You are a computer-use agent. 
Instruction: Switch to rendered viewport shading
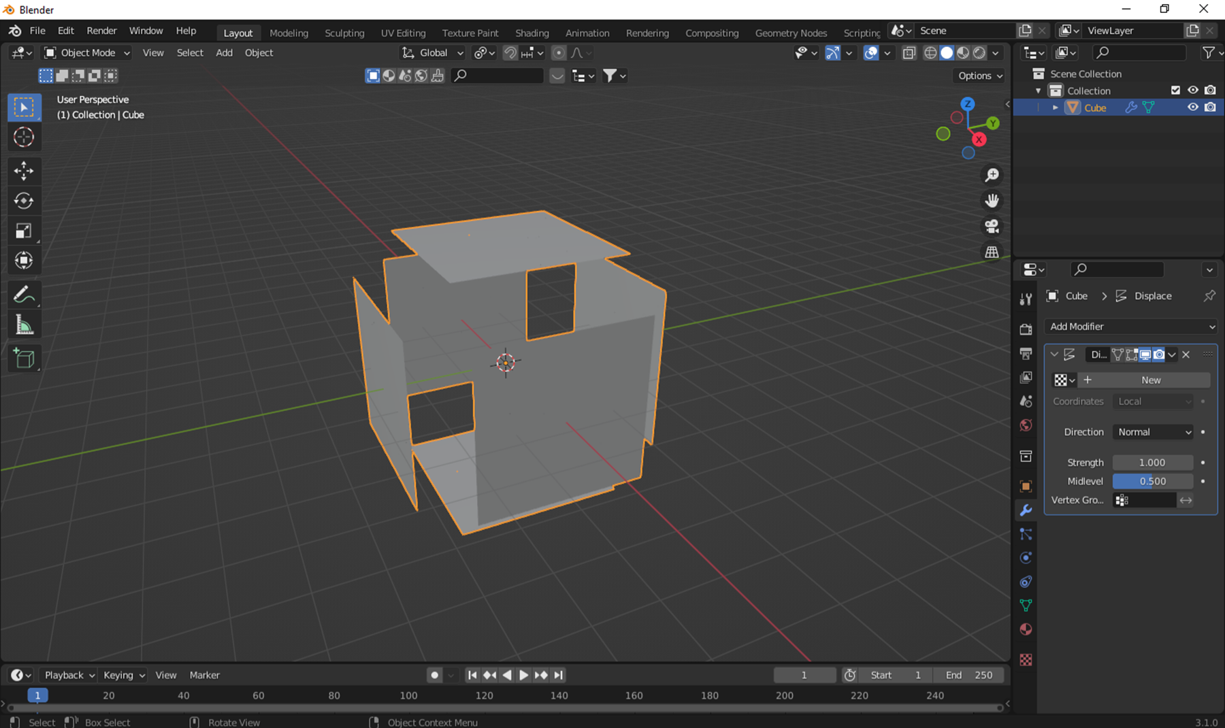pyautogui.click(x=979, y=53)
